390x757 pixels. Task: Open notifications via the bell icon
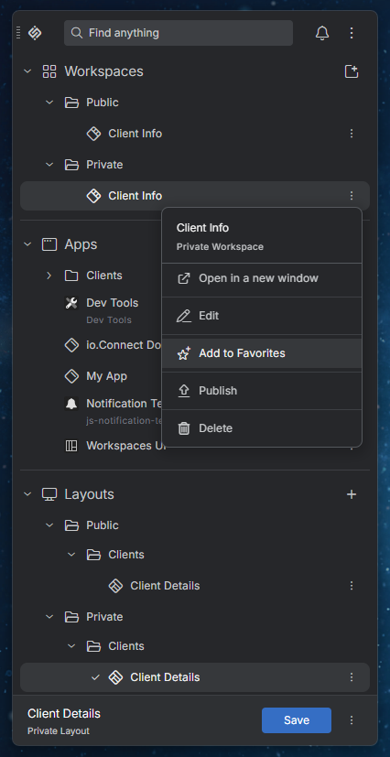[x=322, y=33]
